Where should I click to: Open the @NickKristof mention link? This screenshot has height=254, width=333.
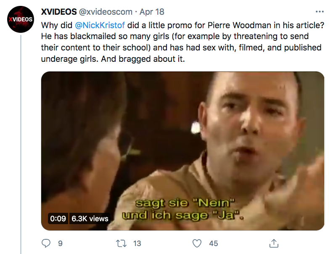pos(100,25)
